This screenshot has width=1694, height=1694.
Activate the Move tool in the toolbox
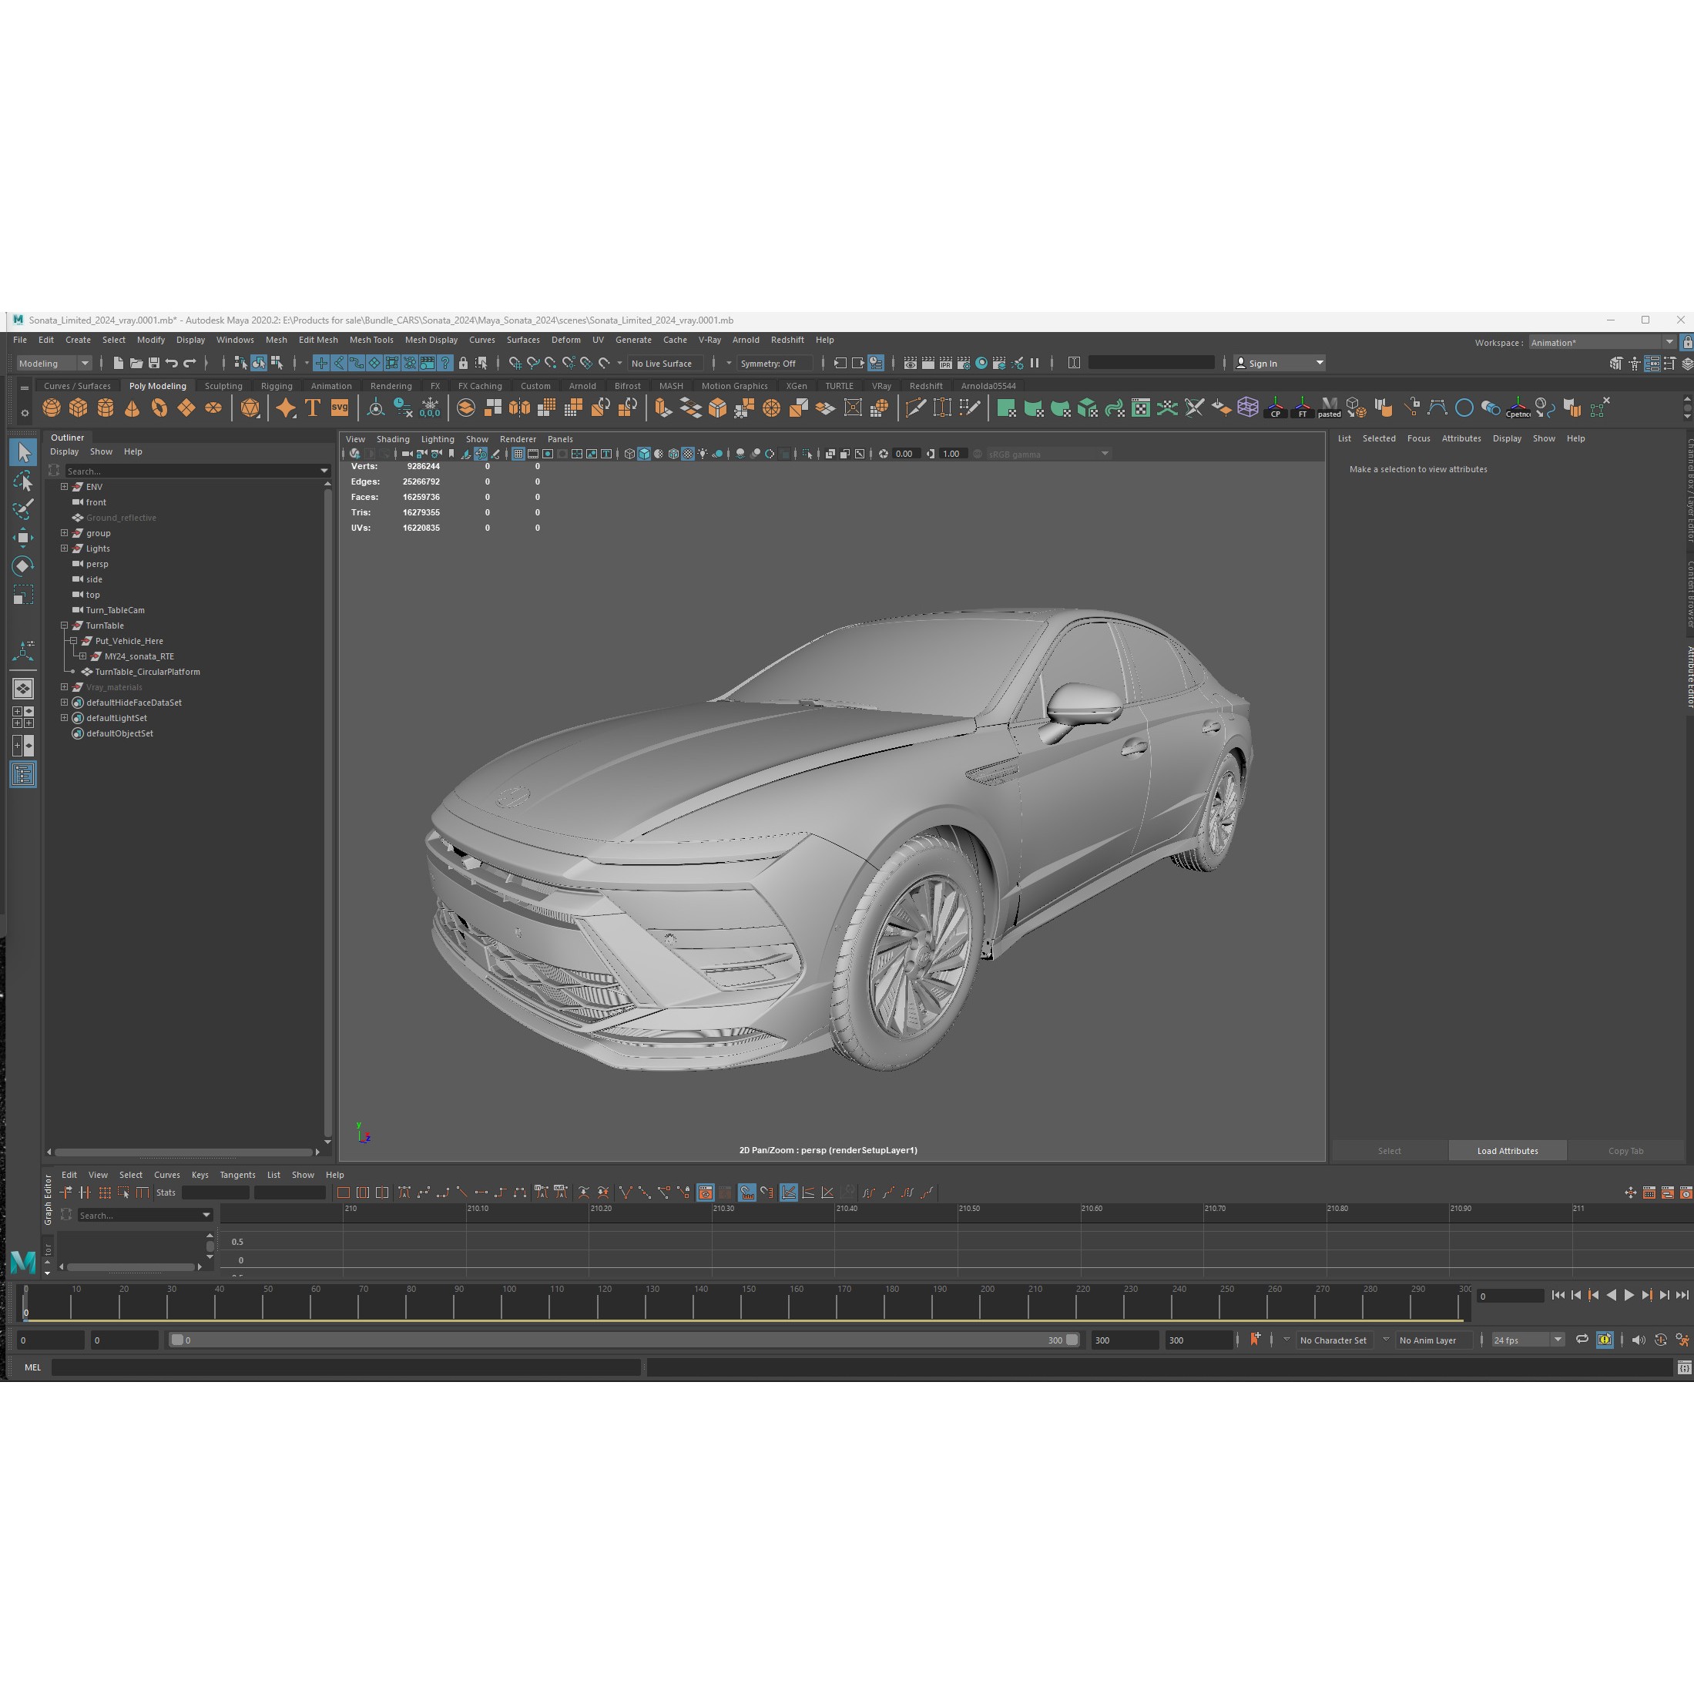(x=24, y=538)
